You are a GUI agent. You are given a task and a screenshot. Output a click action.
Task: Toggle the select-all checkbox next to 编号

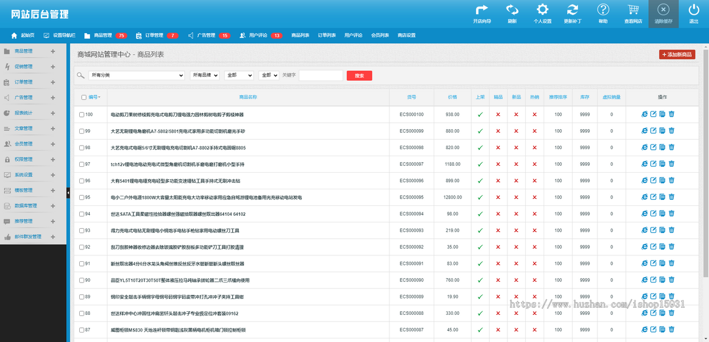(83, 97)
